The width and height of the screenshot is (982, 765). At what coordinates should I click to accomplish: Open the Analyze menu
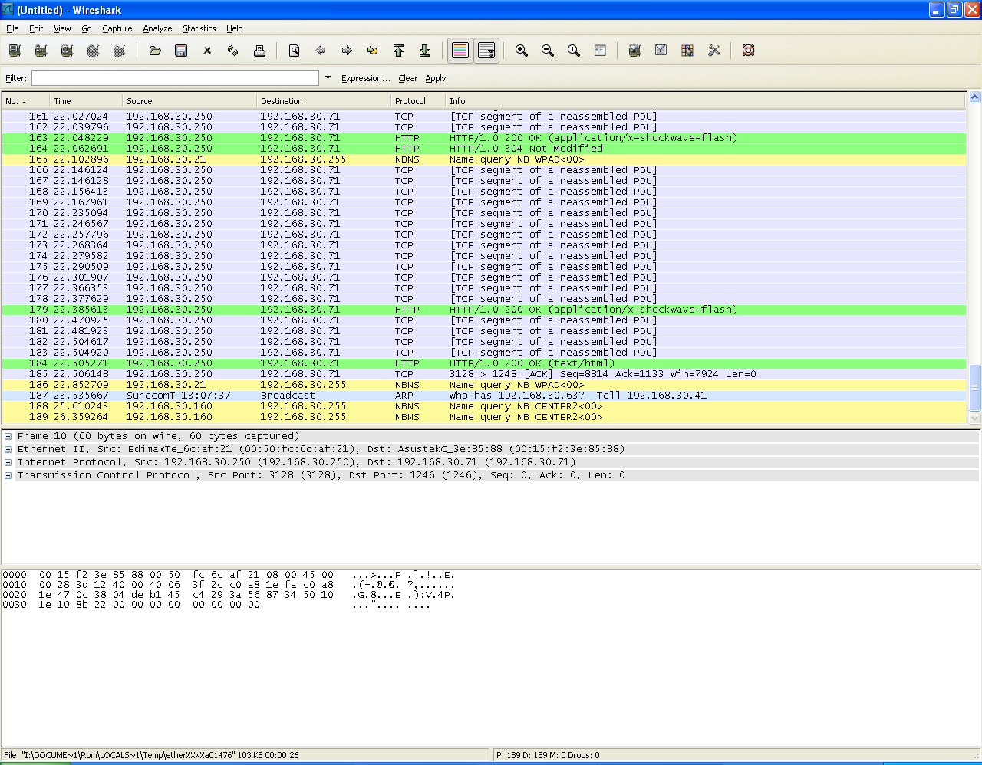point(157,28)
